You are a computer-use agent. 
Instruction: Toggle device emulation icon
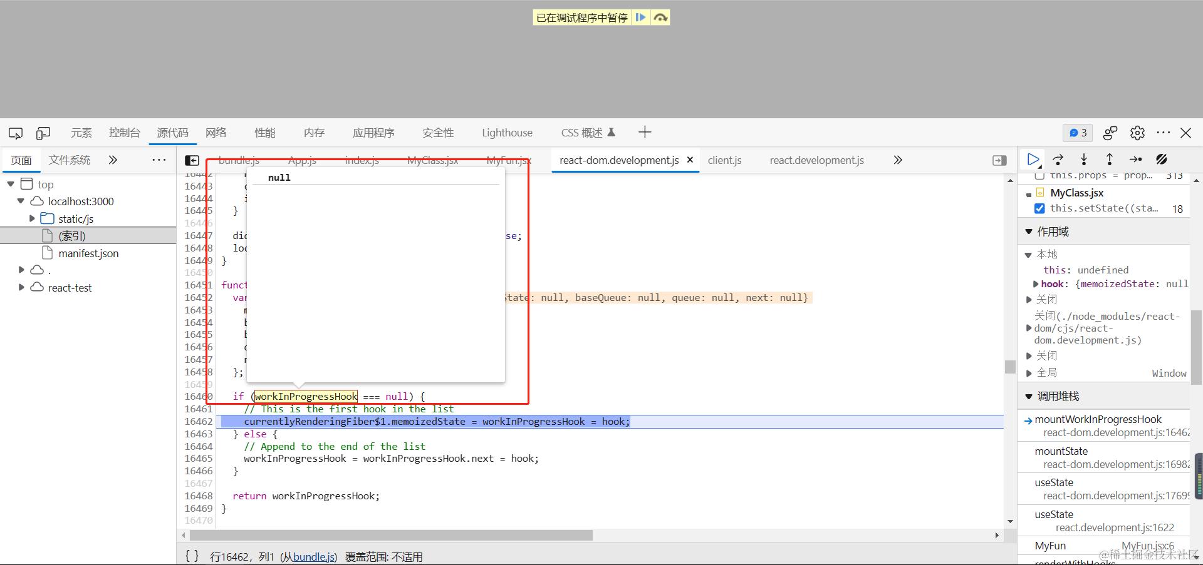point(43,133)
